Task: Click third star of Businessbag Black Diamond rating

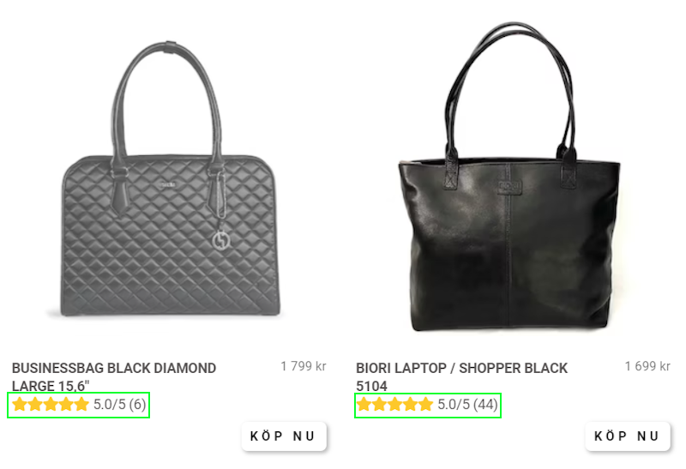Action: (51, 404)
